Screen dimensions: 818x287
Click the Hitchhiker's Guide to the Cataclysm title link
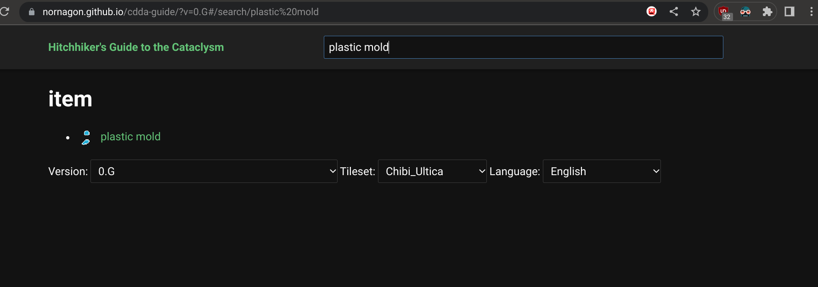tap(136, 47)
